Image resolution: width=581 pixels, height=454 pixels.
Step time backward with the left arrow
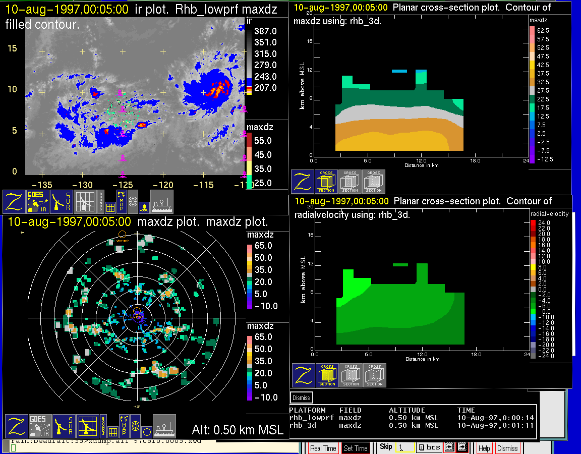pos(449,447)
